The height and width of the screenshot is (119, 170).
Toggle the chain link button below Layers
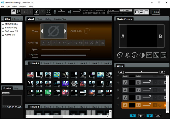tap(157, 116)
